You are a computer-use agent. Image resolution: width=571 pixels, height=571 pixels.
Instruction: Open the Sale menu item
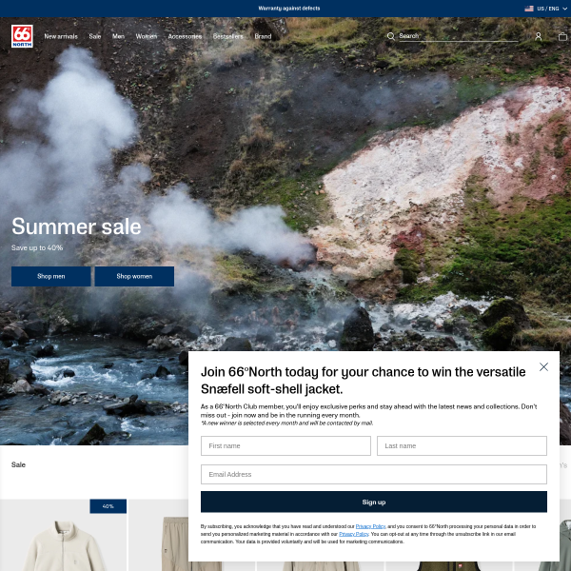(x=94, y=36)
